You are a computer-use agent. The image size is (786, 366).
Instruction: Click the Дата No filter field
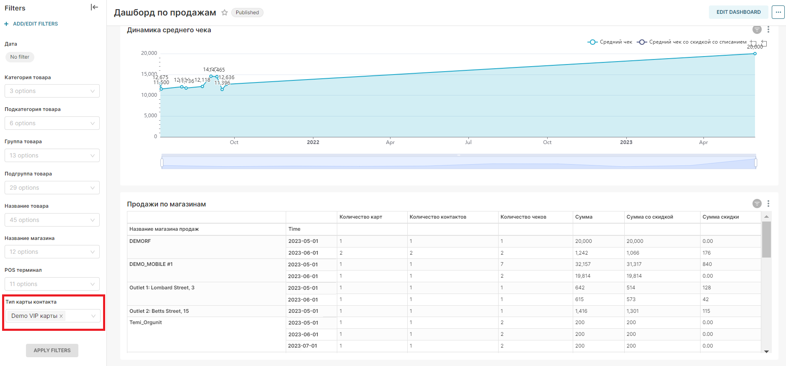click(20, 57)
